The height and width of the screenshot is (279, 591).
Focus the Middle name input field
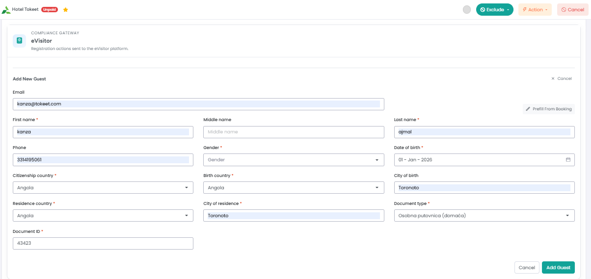point(294,132)
